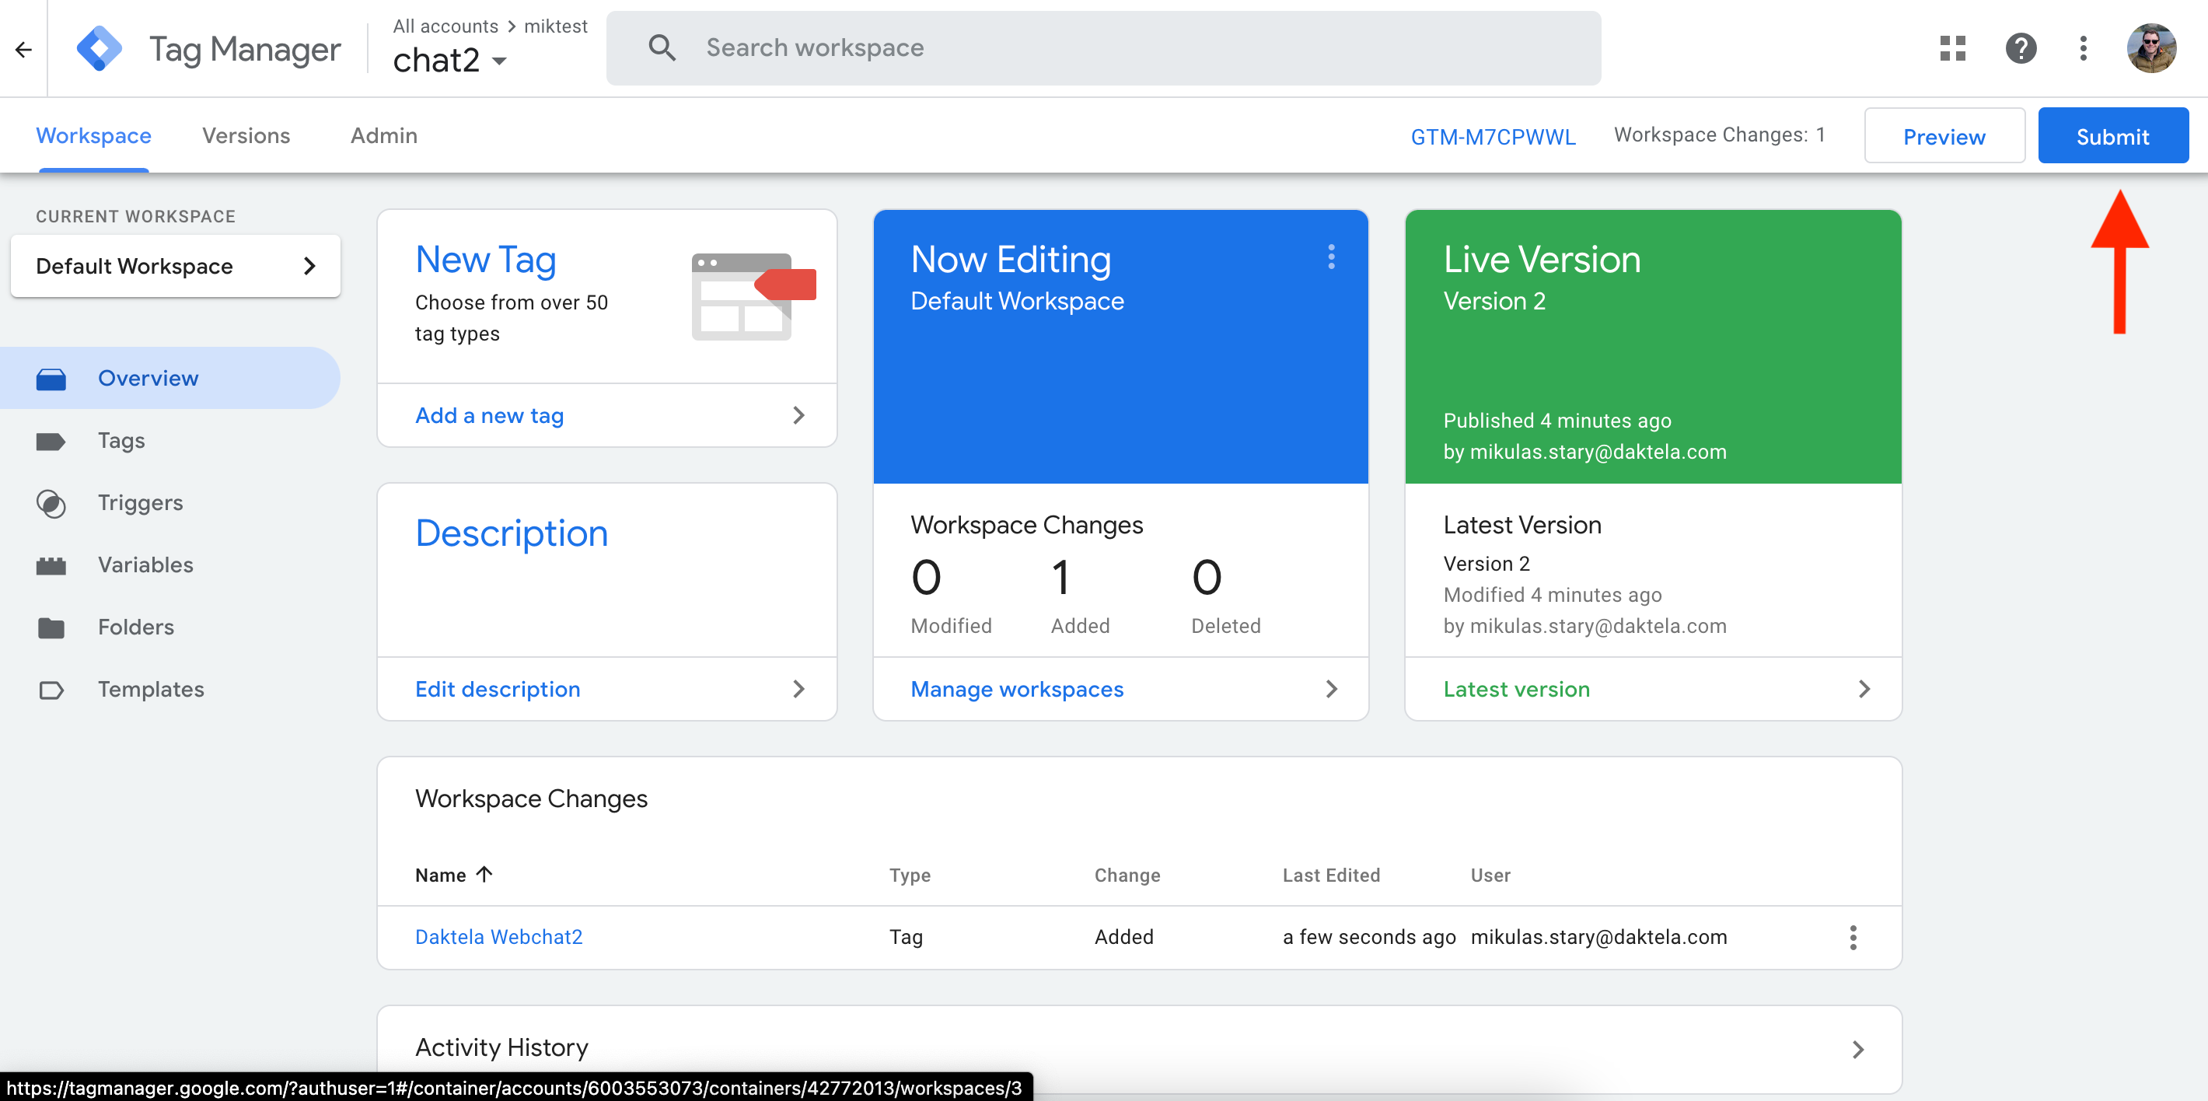Open Google apps grid icon
2208x1101 pixels.
tap(1952, 48)
